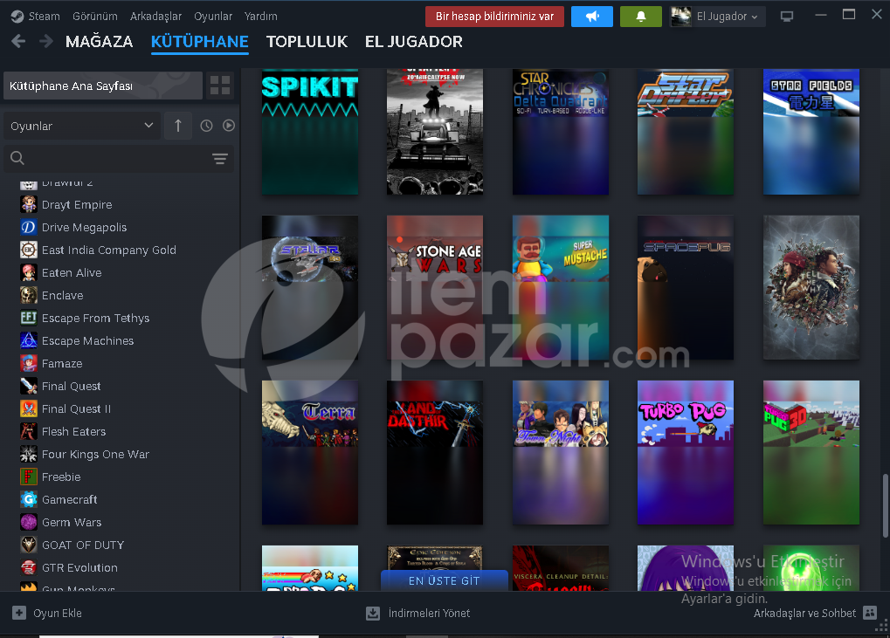Open advanced filter options icon
Screen dimensions: 890x638
pyautogui.click(x=220, y=159)
